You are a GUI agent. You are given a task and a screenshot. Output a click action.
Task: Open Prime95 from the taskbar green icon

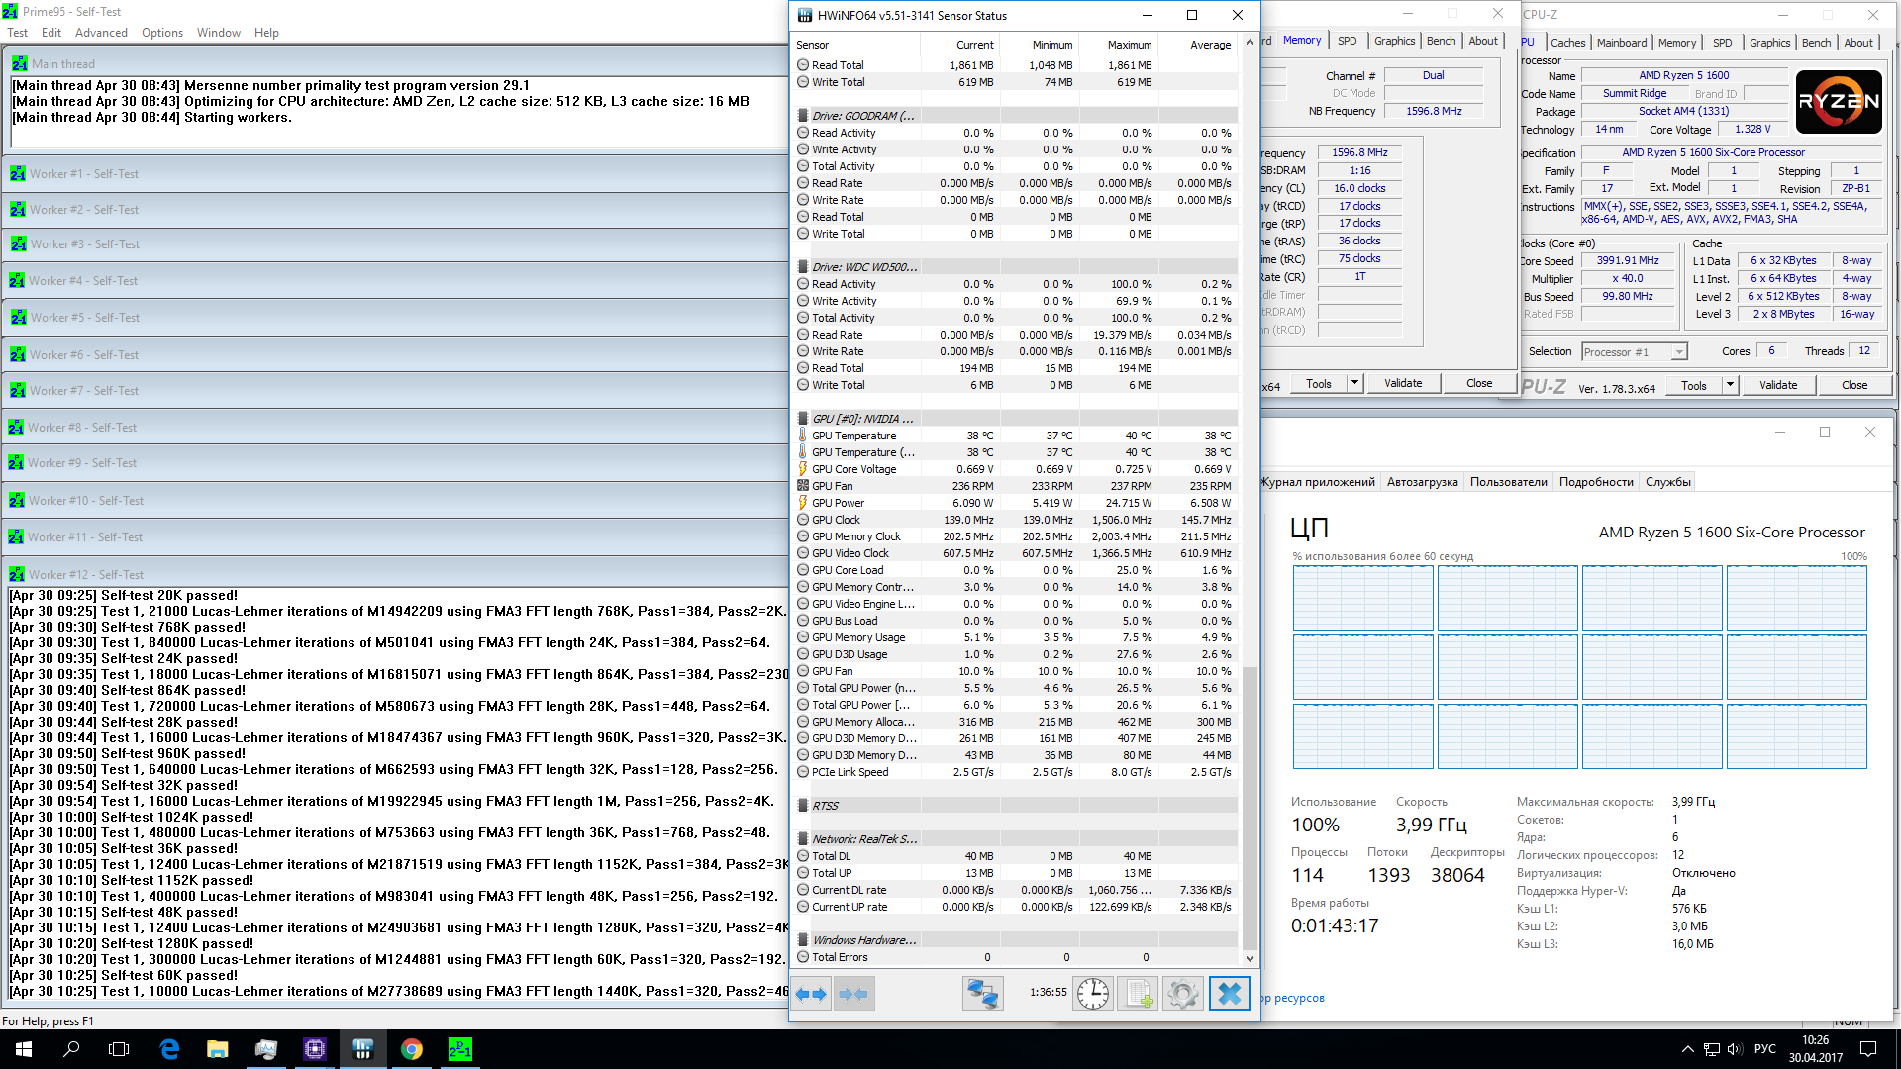(460, 1049)
